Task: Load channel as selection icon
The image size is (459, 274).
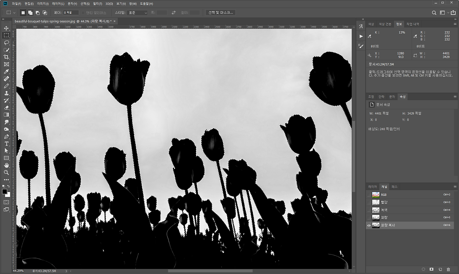Action: [x=423, y=269]
